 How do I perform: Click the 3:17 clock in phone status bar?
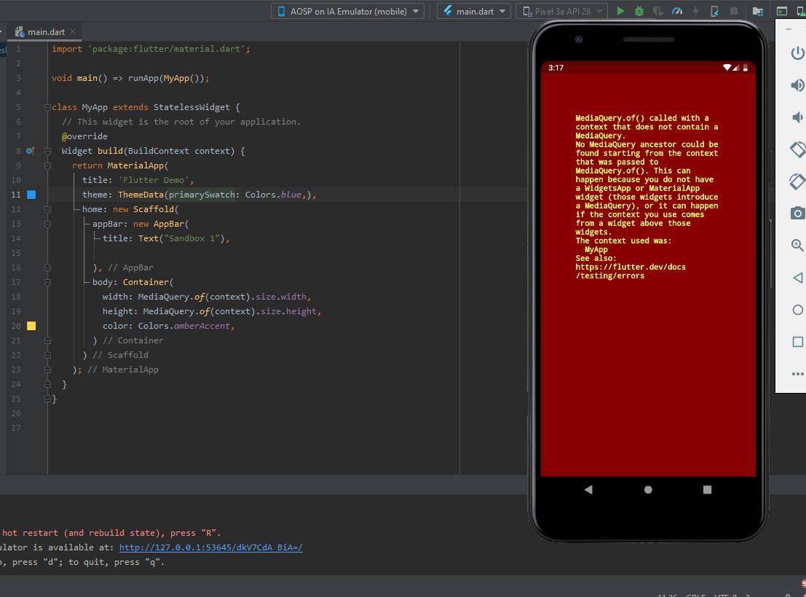[556, 67]
